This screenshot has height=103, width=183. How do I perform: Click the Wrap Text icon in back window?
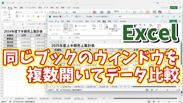67,12
